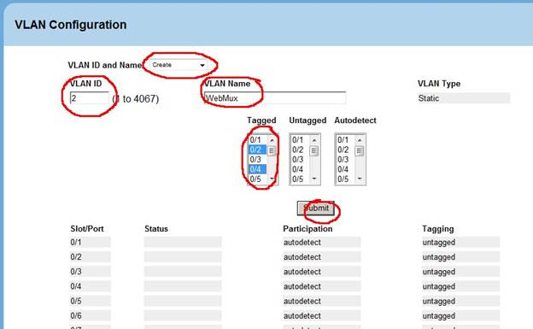Select port 0/4 in Tagged list
533x329 pixels.
click(257, 169)
